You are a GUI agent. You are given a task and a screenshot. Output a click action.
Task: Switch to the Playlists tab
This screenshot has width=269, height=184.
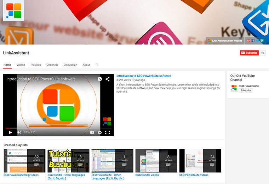point(36,65)
